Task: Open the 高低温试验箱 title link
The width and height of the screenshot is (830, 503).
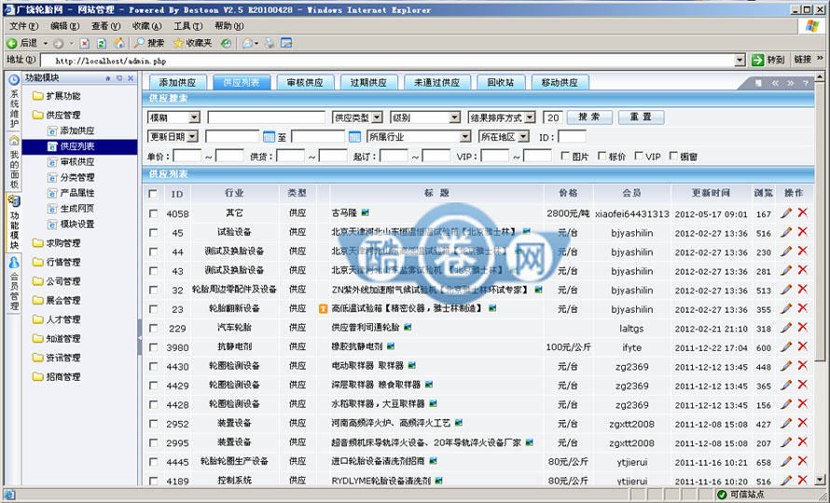Action: click(x=406, y=308)
